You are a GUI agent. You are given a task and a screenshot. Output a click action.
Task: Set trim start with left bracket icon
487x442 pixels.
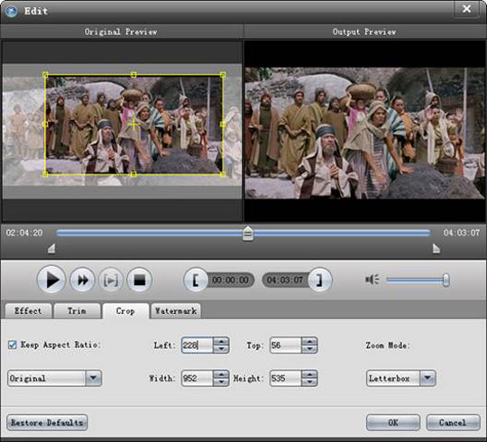196,280
